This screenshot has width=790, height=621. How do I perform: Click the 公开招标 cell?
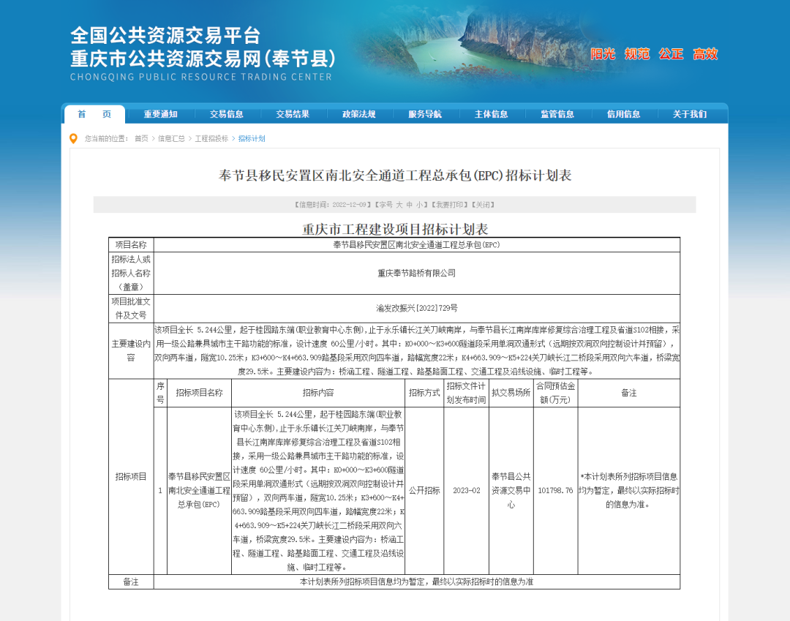pos(424,490)
